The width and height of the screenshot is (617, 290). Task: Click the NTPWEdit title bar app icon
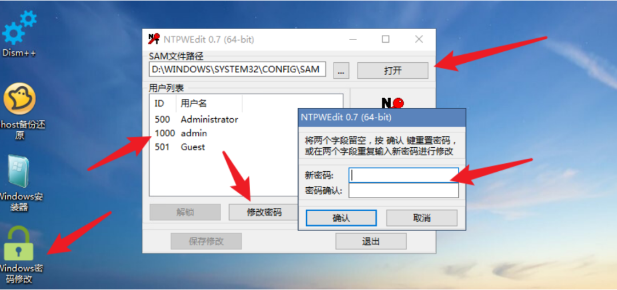pyautogui.click(x=154, y=39)
